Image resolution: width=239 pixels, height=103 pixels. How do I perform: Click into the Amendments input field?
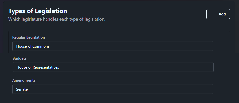click(113, 89)
